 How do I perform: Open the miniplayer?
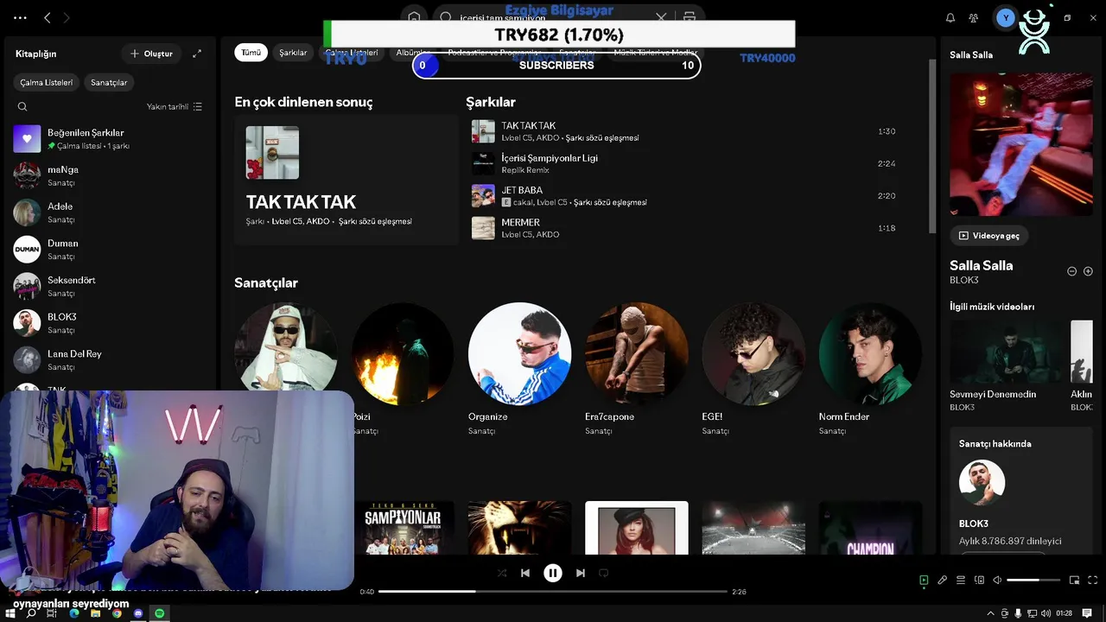click(1075, 581)
